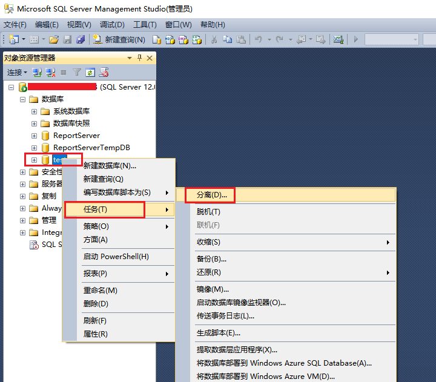Viewport: 436px width, 382px height.
Task: Open the 工具(T) menu in menu bar
Action: point(145,25)
